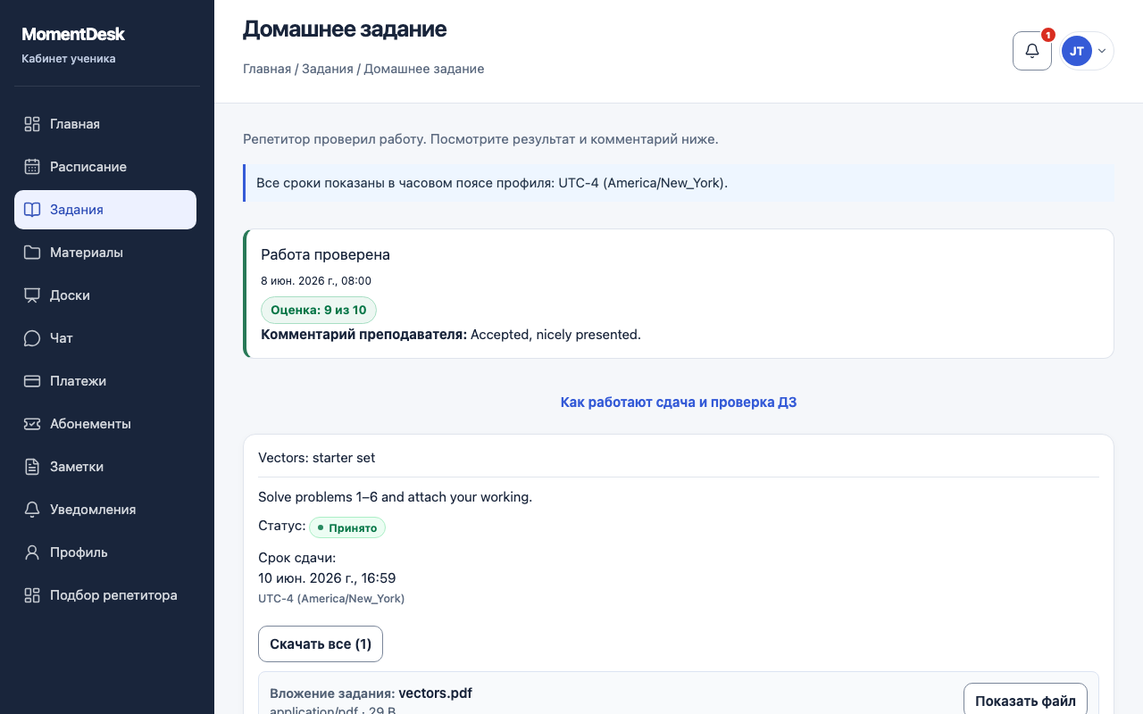Expand the account menu chevron
Screen dimensions: 1143x714
tap(1102, 51)
